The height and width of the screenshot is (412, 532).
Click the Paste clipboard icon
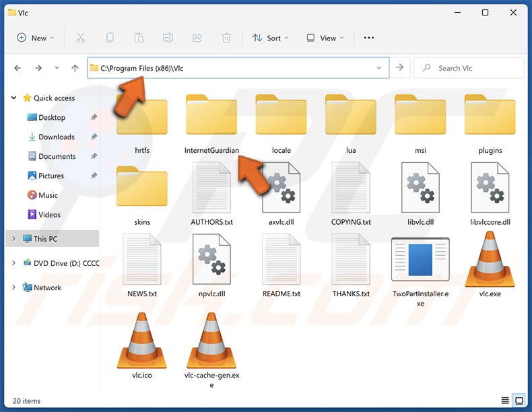coord(139,38)
